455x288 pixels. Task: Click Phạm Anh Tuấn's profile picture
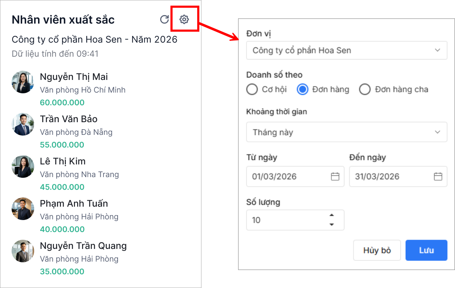[23, 209]
